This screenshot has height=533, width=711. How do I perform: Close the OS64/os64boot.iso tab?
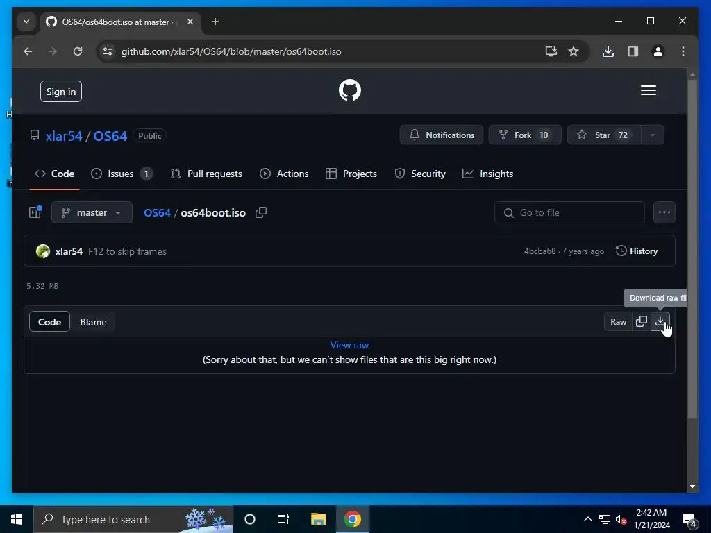190,22
